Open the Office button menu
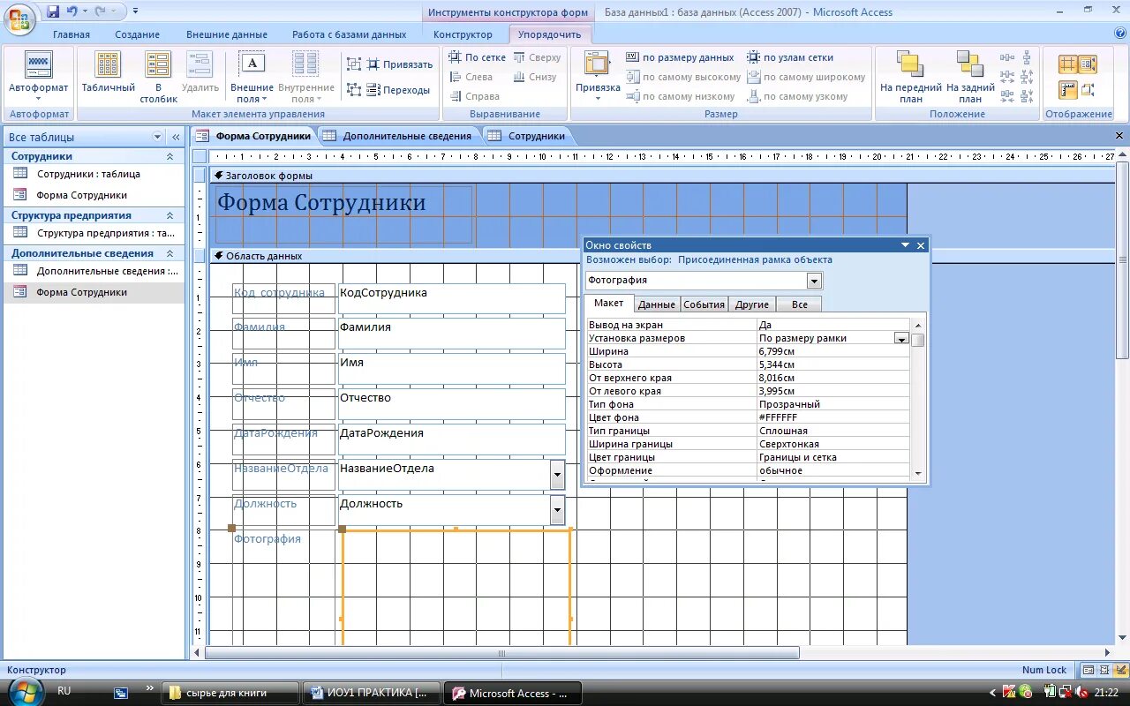The height and width of the screenshot is (706, 1130). click(x=19, y=18)
